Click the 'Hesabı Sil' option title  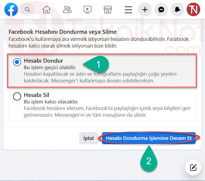(36, 95)
